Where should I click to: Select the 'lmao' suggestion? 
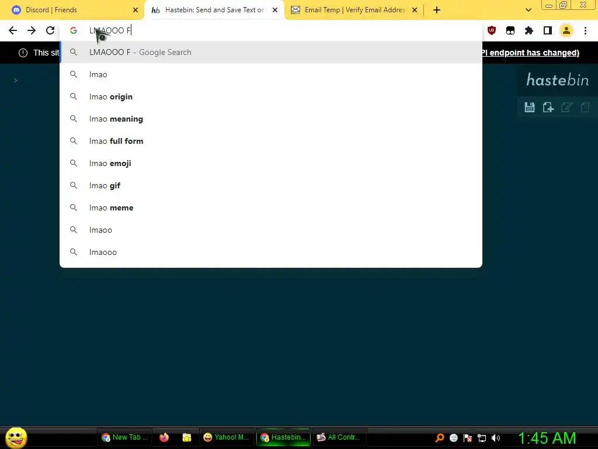pos(271,74)
